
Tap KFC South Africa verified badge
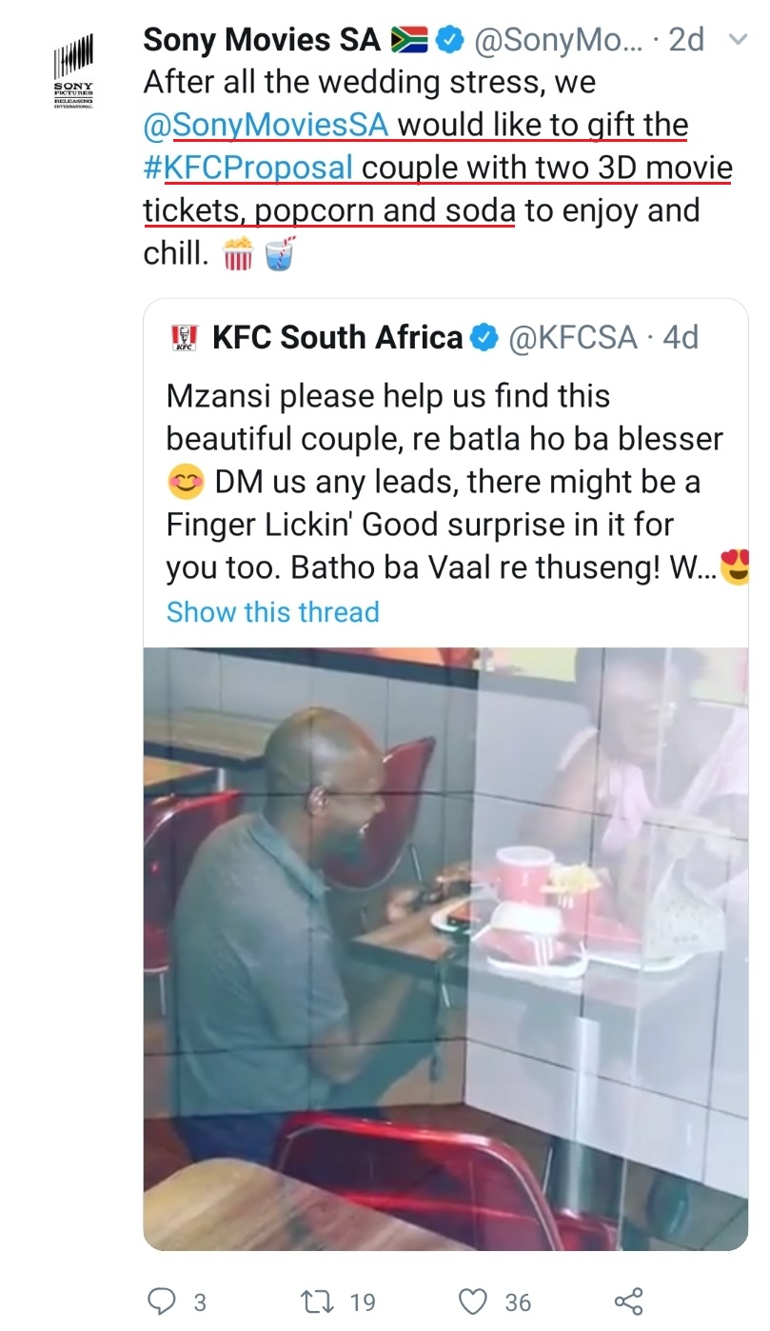click(x=485, y=338)
